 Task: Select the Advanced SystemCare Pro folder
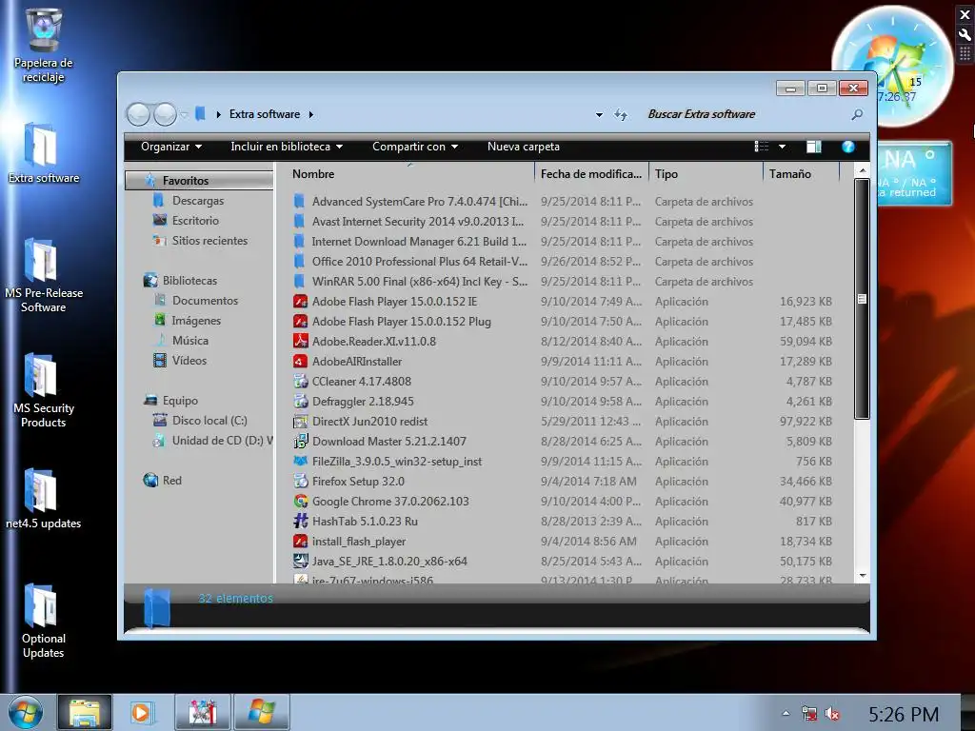point(419,202)
